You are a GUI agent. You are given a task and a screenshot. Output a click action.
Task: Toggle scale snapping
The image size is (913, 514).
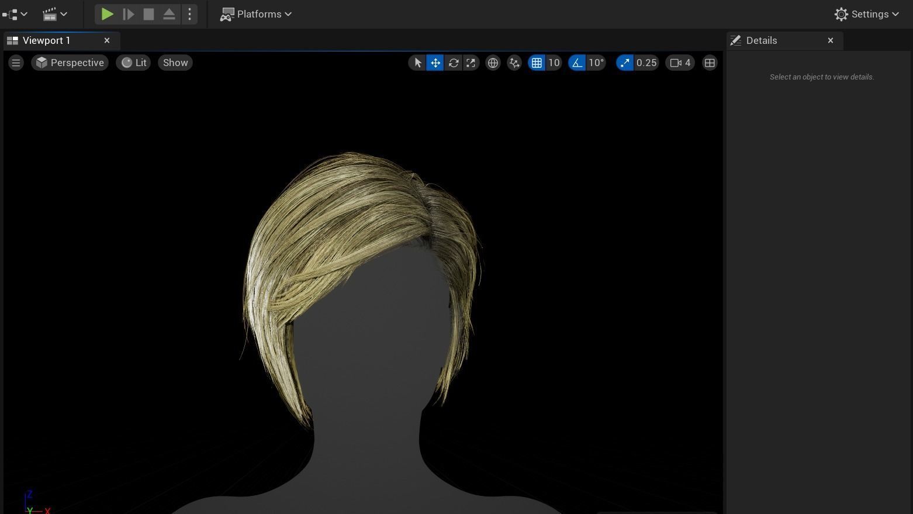625,63
